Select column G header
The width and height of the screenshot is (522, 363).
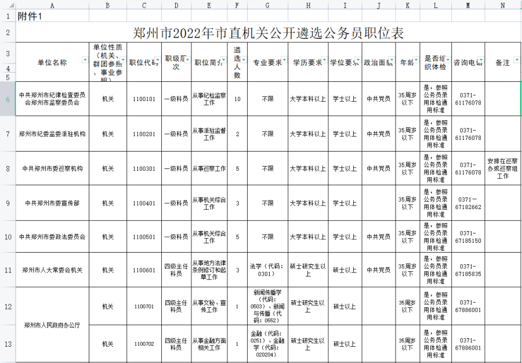[x=267, y=5]
